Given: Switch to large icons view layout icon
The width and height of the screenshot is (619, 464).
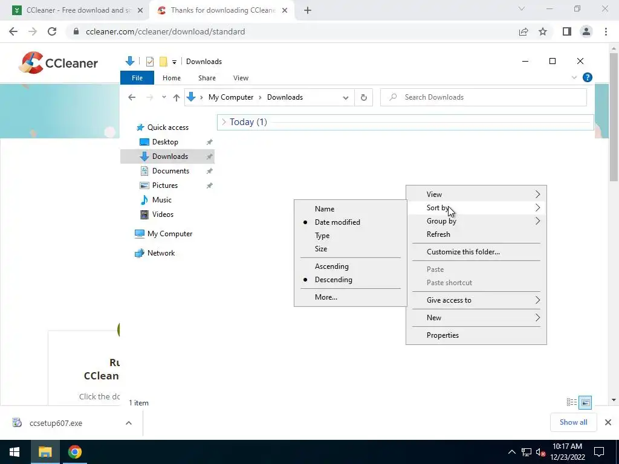Looking at the screenshot, I should click(585, 402).
